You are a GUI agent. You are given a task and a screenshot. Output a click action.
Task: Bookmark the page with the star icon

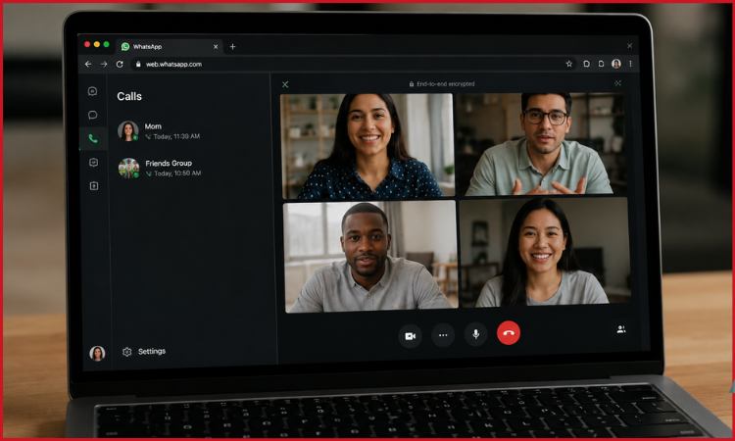(x=569, y=64)
